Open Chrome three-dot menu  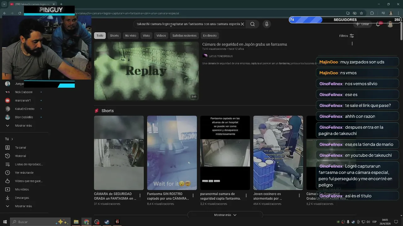coord(398,13)
